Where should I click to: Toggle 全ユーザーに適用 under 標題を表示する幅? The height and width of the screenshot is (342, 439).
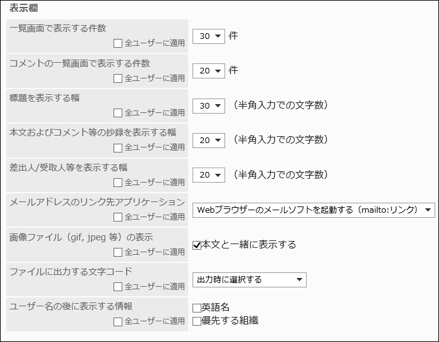click(118, 113)
